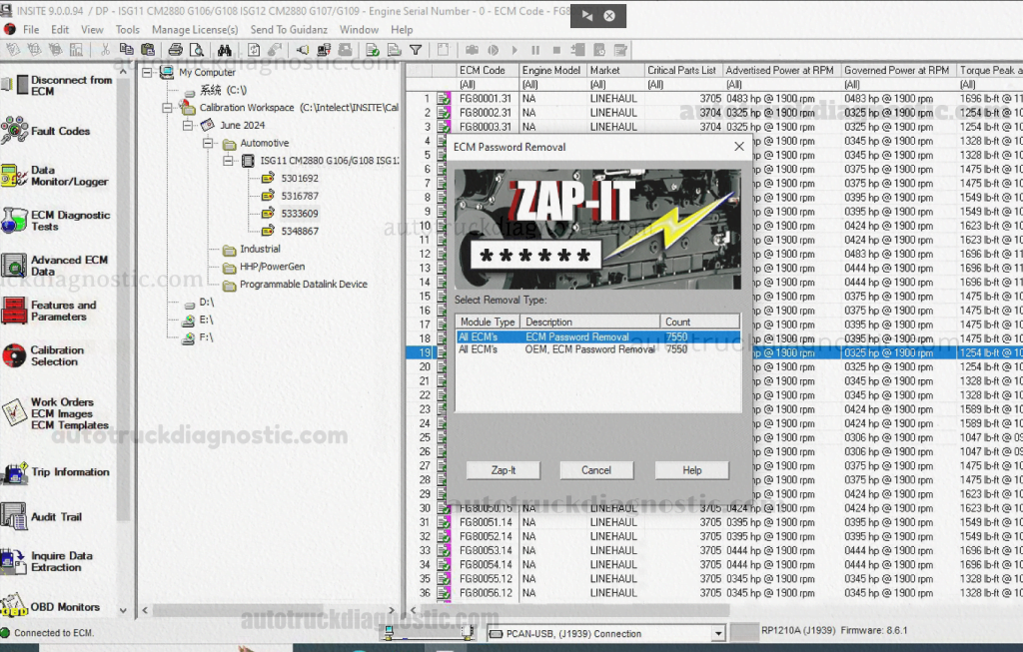Open Trip Information from the sidebar
Viewport: 1023px width, 652px height.
[x=15, y=472]
